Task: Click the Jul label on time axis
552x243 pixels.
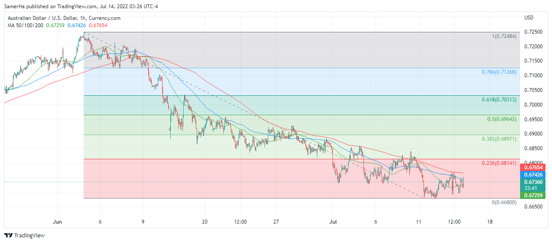Action: tap(333, 222)
